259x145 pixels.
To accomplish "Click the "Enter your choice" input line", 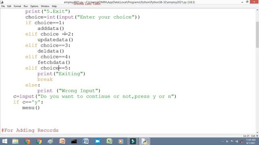I will (83, 17).
